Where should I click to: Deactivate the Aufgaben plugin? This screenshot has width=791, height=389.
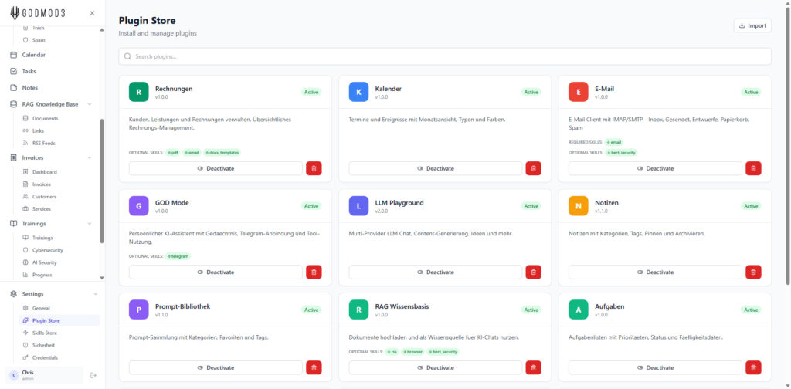point(655,367)
